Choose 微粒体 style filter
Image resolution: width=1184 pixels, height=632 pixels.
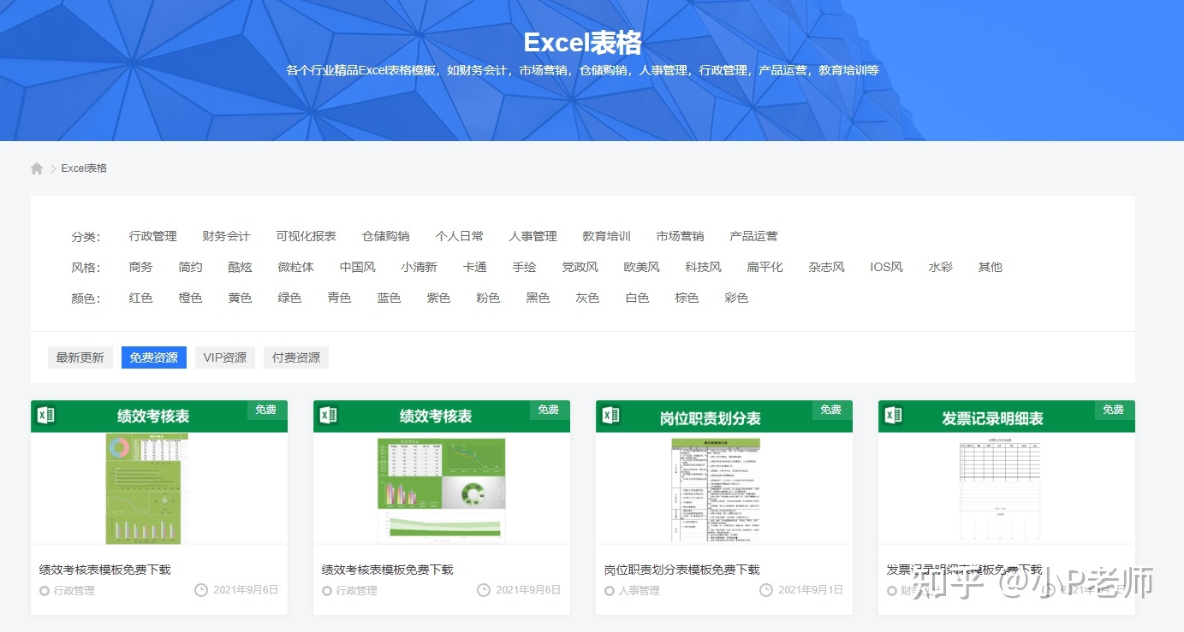pos(296,267)
